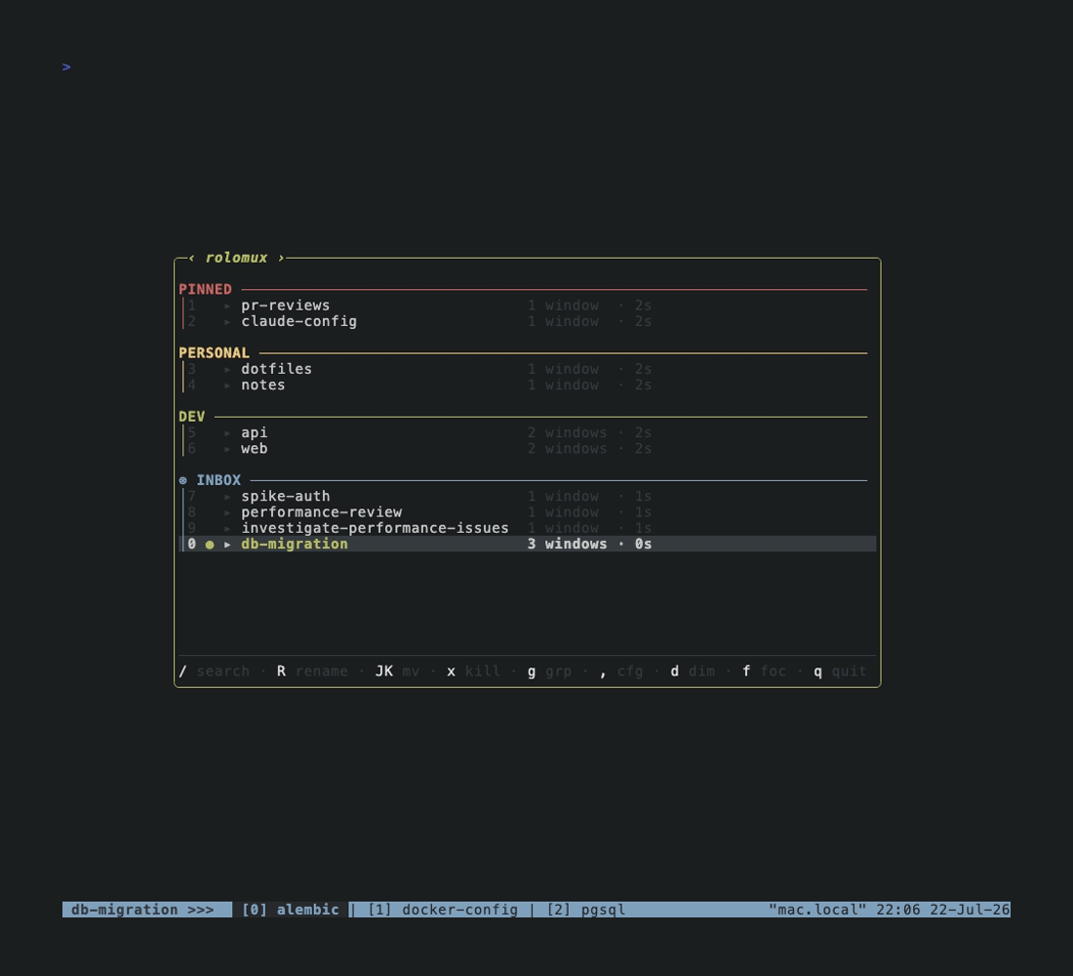1073x976 pixels.
Task: Select the db-migration session
Action: tap(528, 544)
